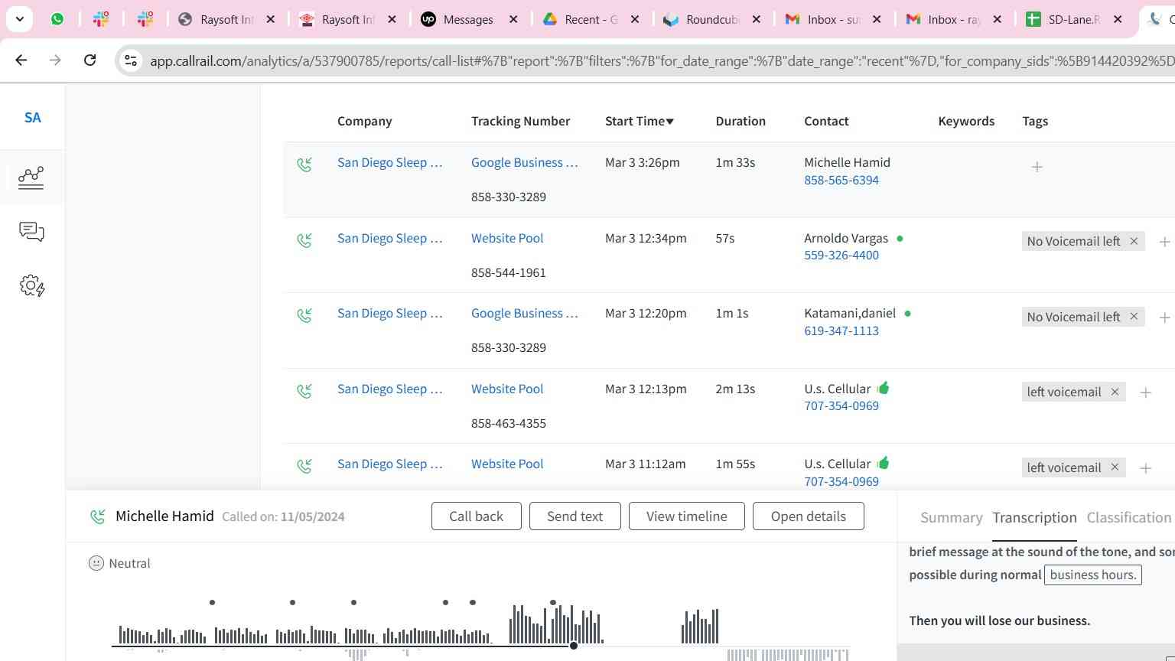
Task: Switch to Messages browser tab
Action: pyautogui.click(x=469, y=19)
